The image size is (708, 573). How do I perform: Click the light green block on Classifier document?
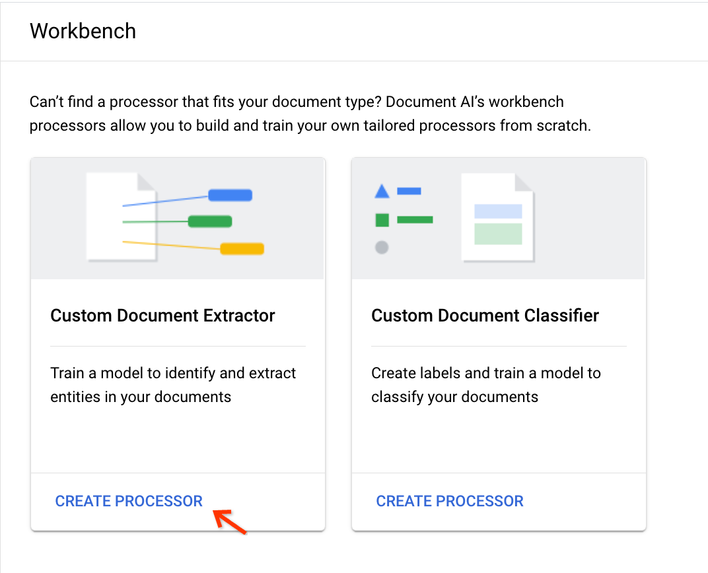[498, 234]
